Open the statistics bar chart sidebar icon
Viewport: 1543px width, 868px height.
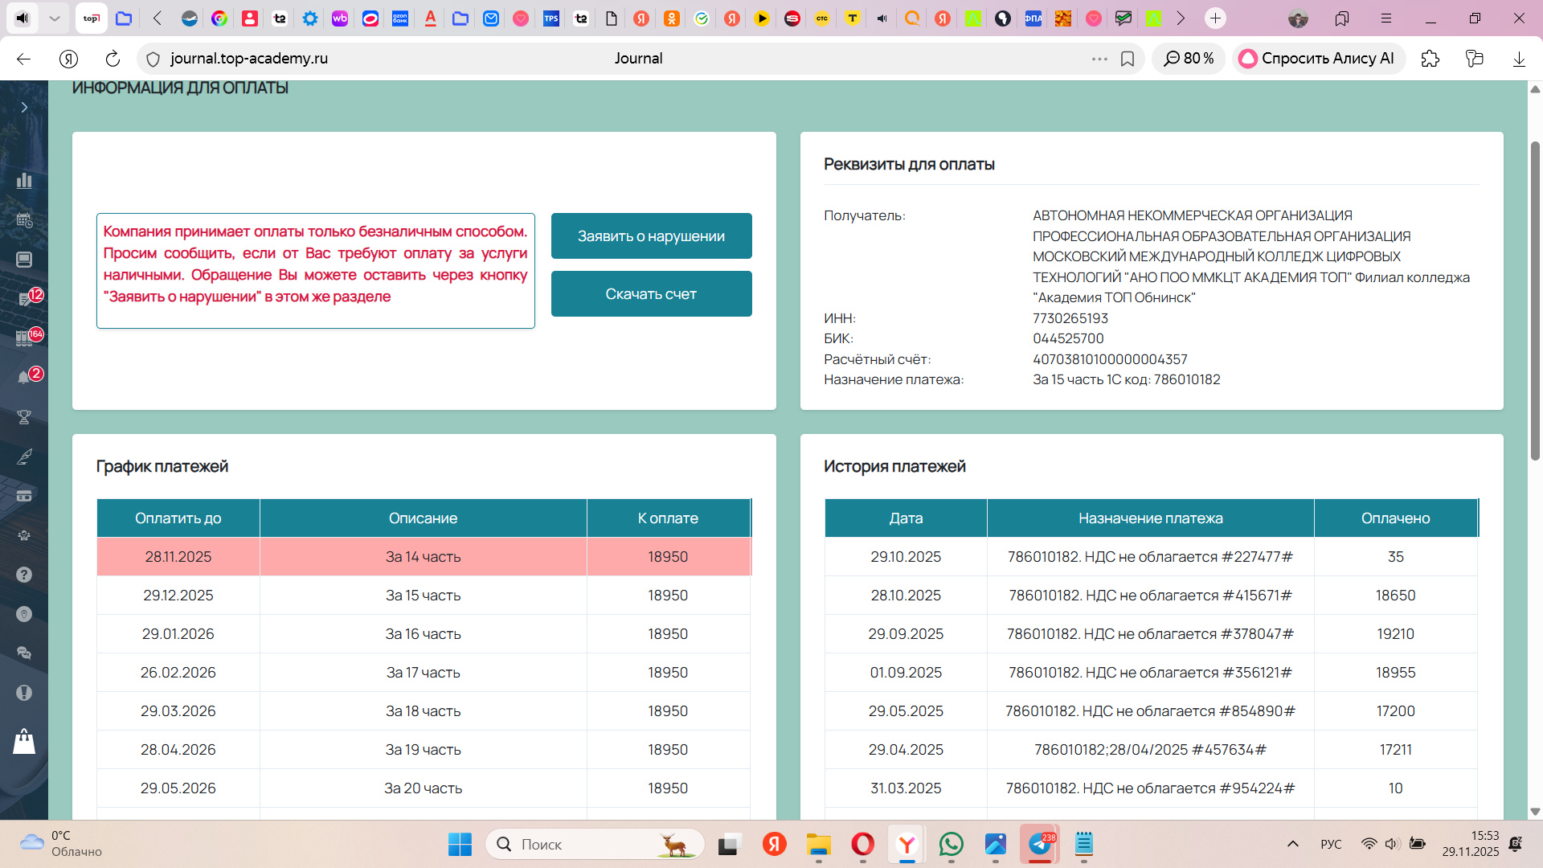click(24, 180)
